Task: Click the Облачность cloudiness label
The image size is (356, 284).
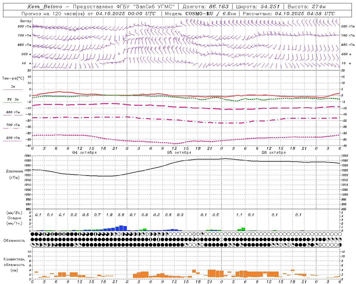Action: pos(14,240)
